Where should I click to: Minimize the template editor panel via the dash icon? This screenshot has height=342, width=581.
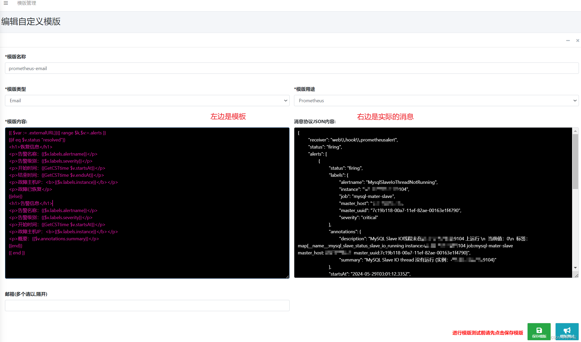point(568,41)
